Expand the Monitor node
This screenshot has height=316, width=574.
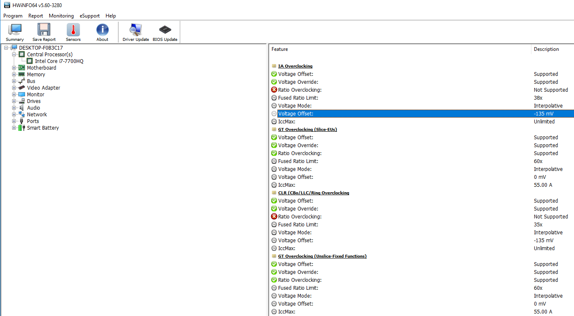coord(14,94)
